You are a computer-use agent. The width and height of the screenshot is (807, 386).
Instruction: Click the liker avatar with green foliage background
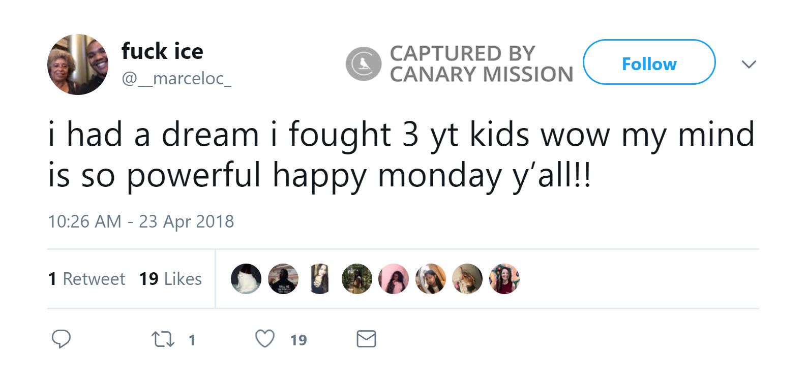pyautogui.click(x=357, y=279)
